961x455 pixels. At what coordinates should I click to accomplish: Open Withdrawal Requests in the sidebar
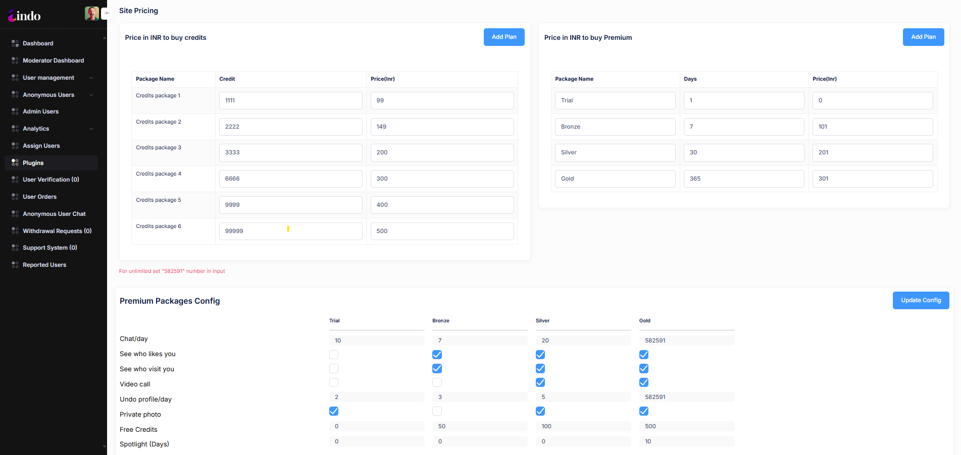pyautogui.click(x=57, y=231)
